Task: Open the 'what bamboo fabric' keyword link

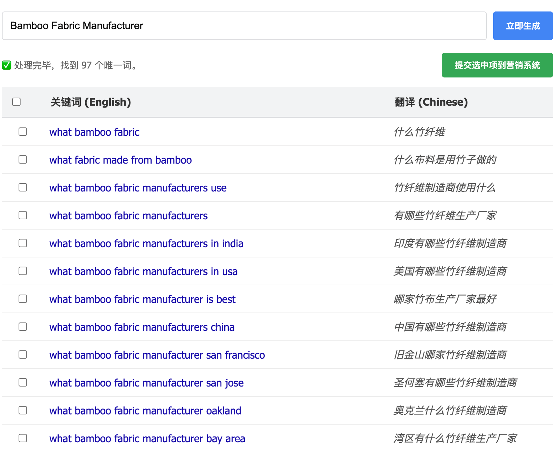Action: pos(94,132)
